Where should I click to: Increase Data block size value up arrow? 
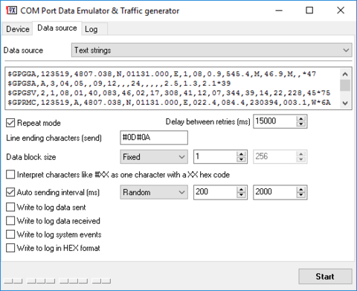coord(241,154)
